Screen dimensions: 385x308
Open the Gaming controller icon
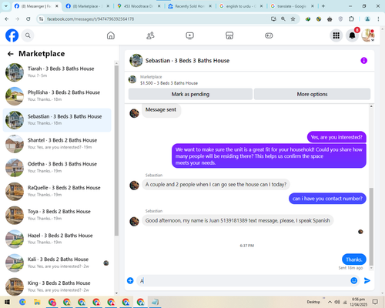coord(269,35)
